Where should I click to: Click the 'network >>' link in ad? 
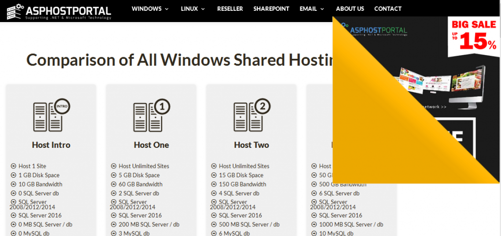(434, 107)
